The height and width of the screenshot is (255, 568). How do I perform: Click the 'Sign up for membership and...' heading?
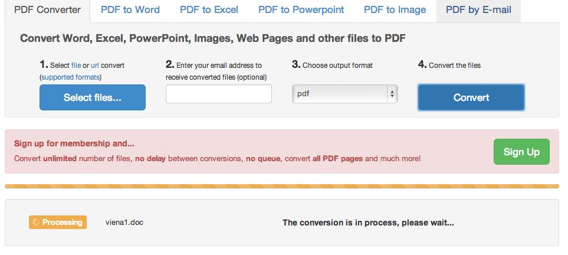click(x=74, y=143)
